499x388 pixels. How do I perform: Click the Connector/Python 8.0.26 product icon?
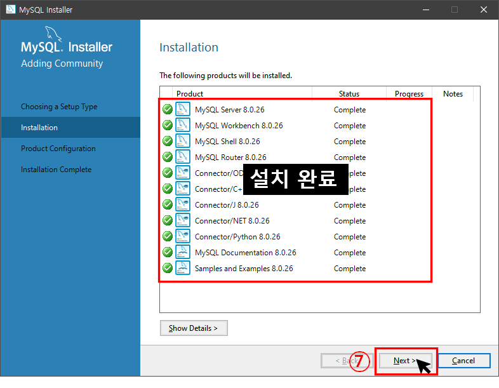pyautogui.click(x=183, y=236)
